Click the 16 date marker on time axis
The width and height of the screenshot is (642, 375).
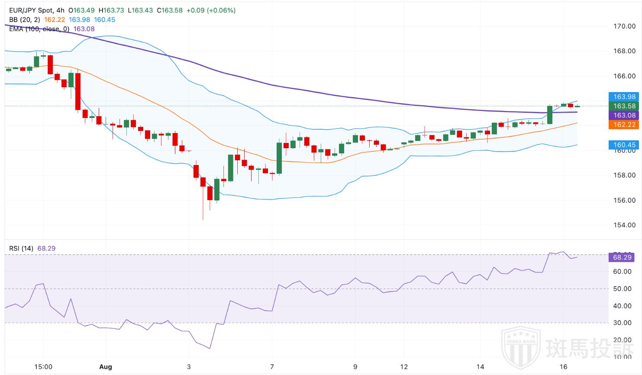click(563, 367)
